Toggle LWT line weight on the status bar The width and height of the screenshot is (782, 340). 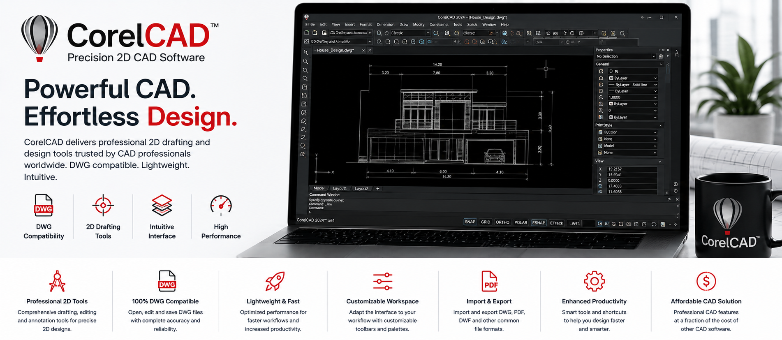pyautogui.click(x=575, y=223)
